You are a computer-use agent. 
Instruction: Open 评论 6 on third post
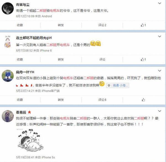[x=102, y=100]
